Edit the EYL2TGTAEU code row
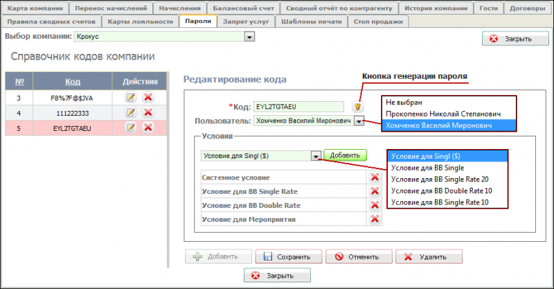554x289 pixels. pos(130,127)
